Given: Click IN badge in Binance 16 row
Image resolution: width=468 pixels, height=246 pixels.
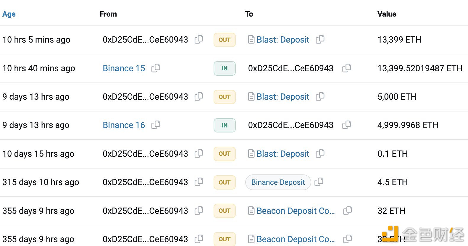Looking at the screenshot, I should click(x=225, y=125).
